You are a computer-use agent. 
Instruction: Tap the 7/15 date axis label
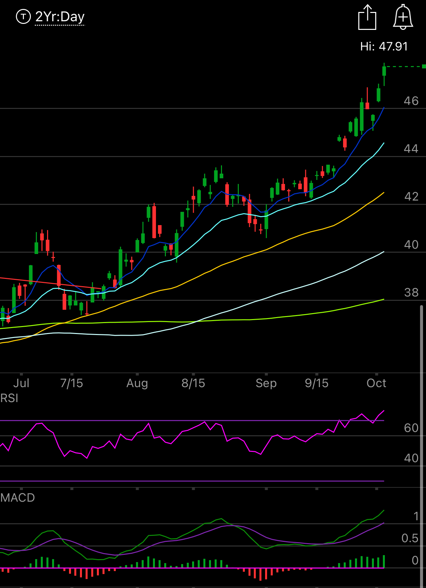coord(72,383)
